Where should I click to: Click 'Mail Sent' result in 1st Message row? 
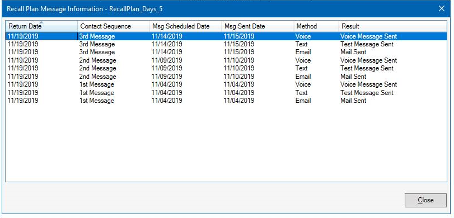pos(353,101)
